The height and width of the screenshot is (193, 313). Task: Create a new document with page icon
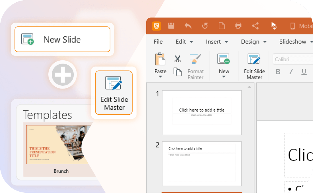221,26
